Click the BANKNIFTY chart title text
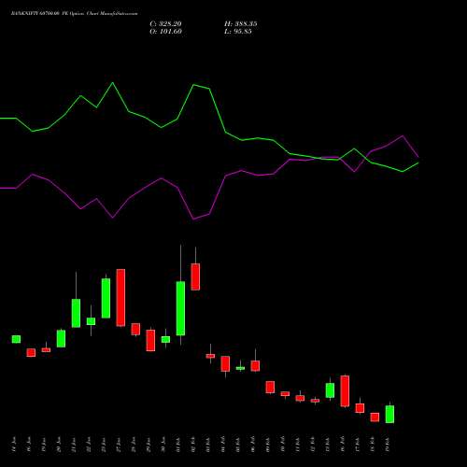Screen dimensions: 467x467 [x=74, y=14]
